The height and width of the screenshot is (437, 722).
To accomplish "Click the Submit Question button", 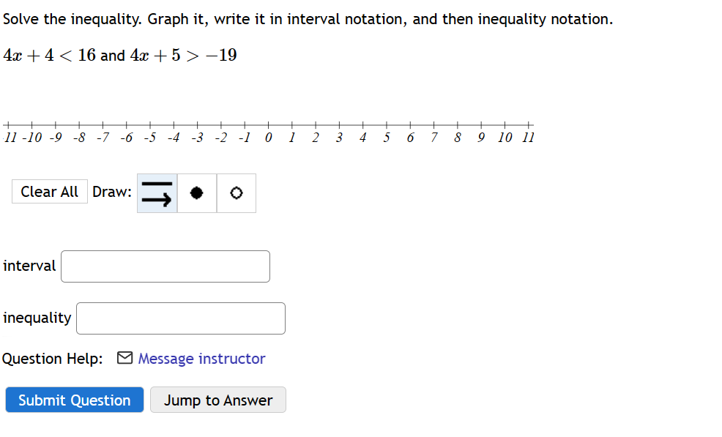I will [x=74, y=400].
